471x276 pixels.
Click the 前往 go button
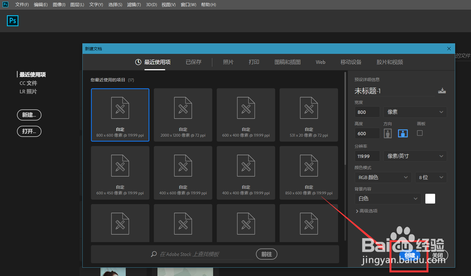tap(267, 254)
